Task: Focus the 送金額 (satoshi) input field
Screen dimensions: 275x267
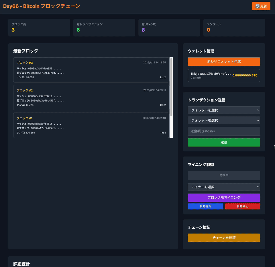Action: [224, 131]
